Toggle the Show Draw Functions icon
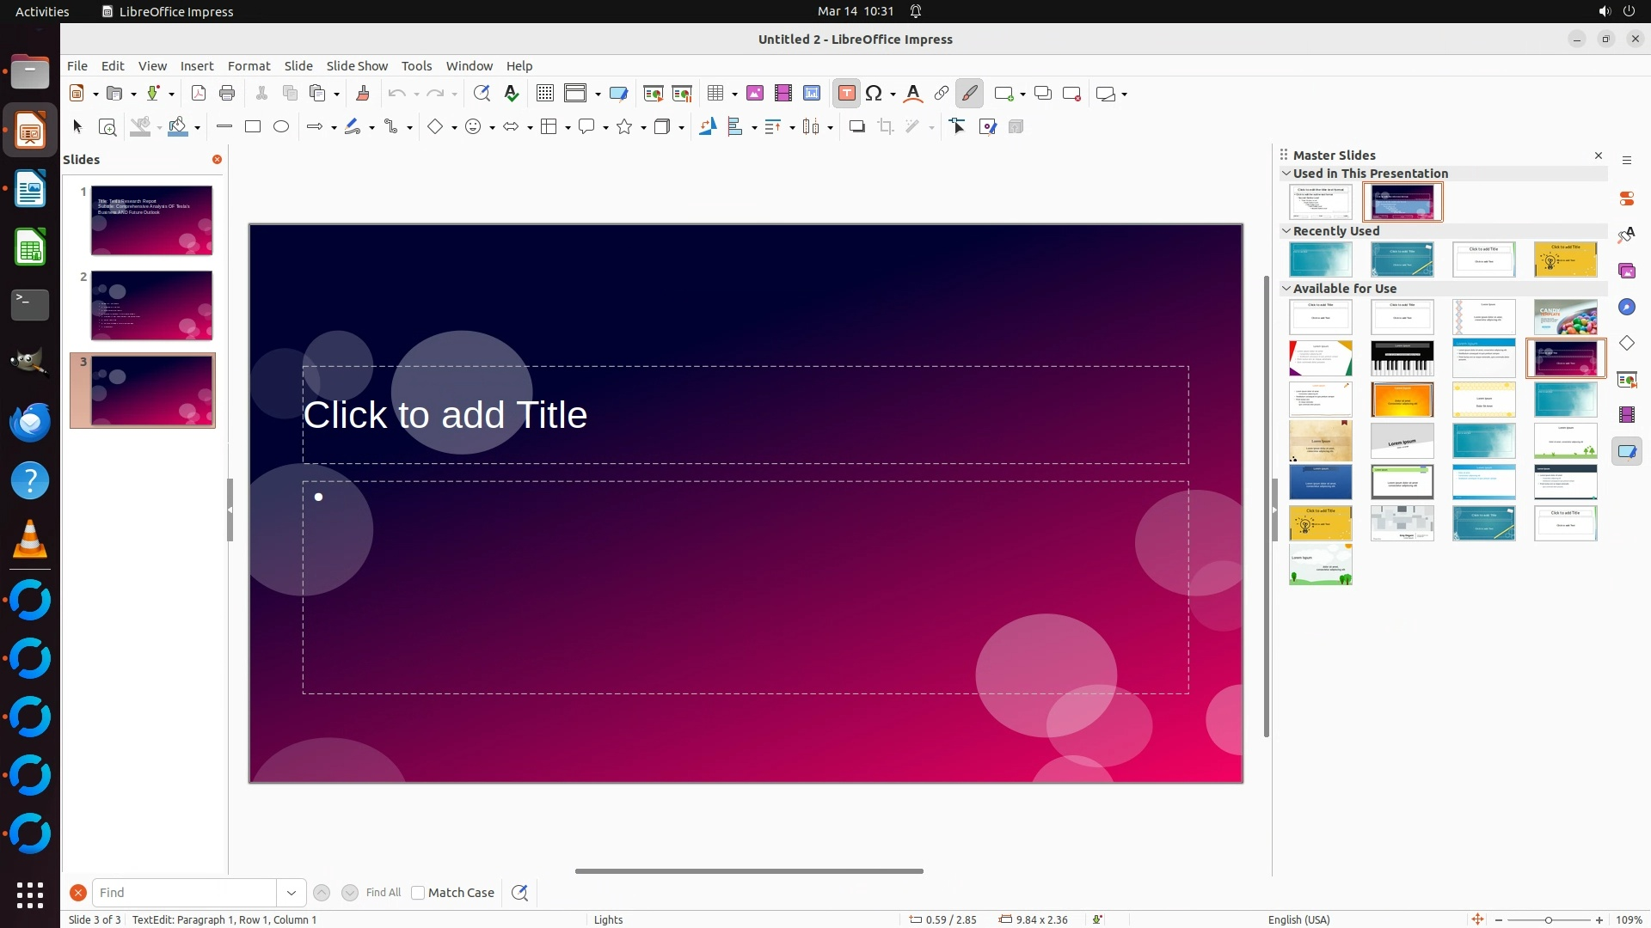Viewport: 1651px width, 928px height. [x=969, y=94]
